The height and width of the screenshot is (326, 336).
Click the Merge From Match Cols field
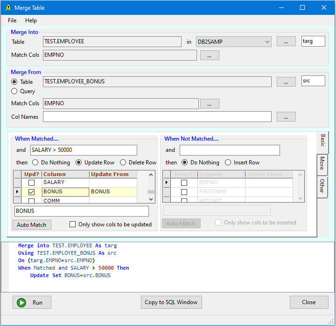pyautogui.click(x=121, y=103)
